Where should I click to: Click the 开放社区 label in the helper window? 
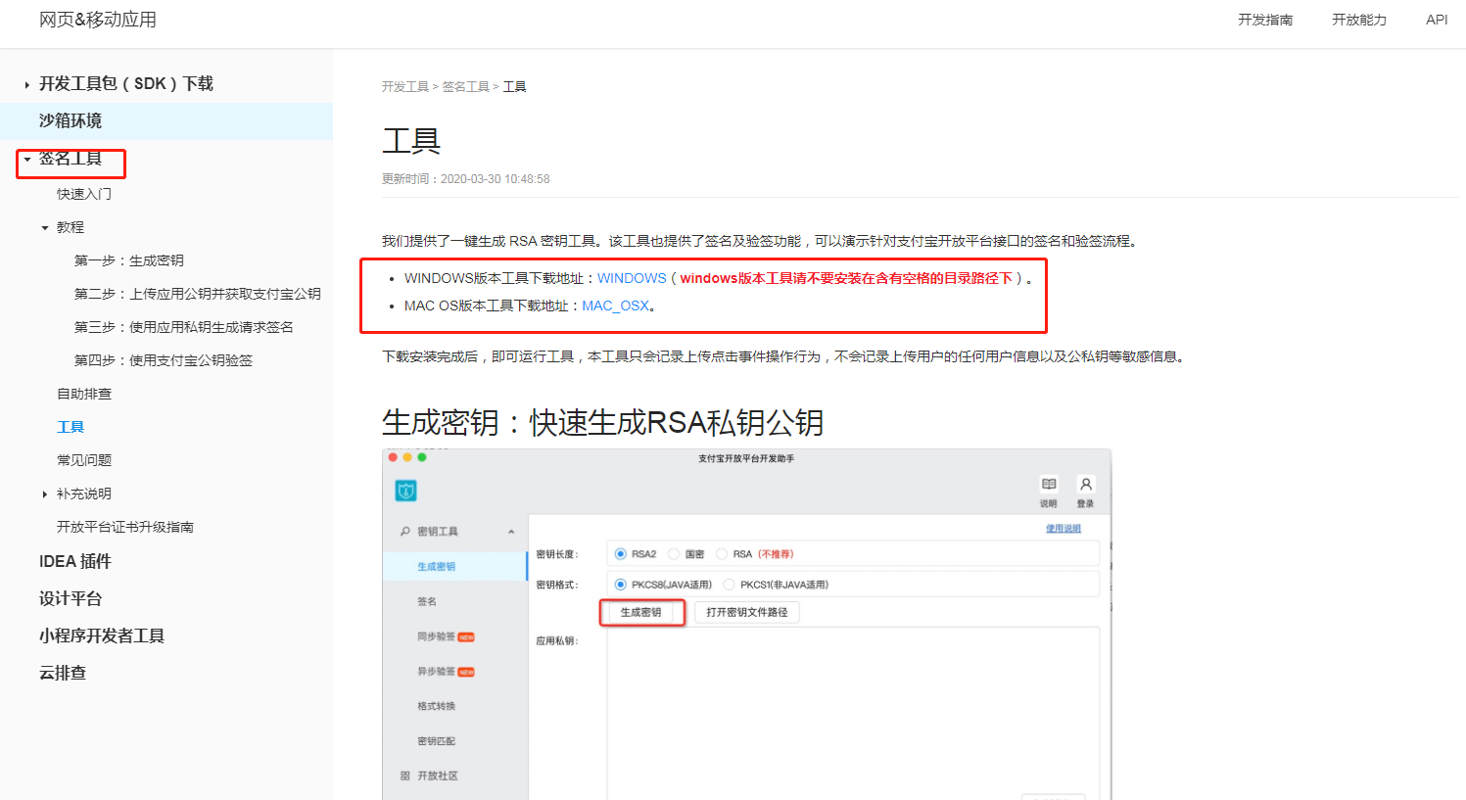[x=438, y=776]
